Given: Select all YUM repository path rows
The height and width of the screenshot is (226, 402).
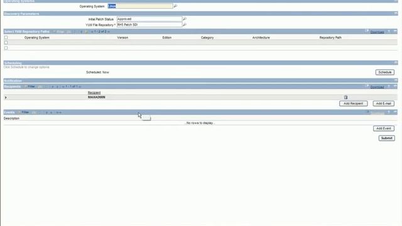Looking at the screenshot, I should pyautogui.click(x=6, y=38).
